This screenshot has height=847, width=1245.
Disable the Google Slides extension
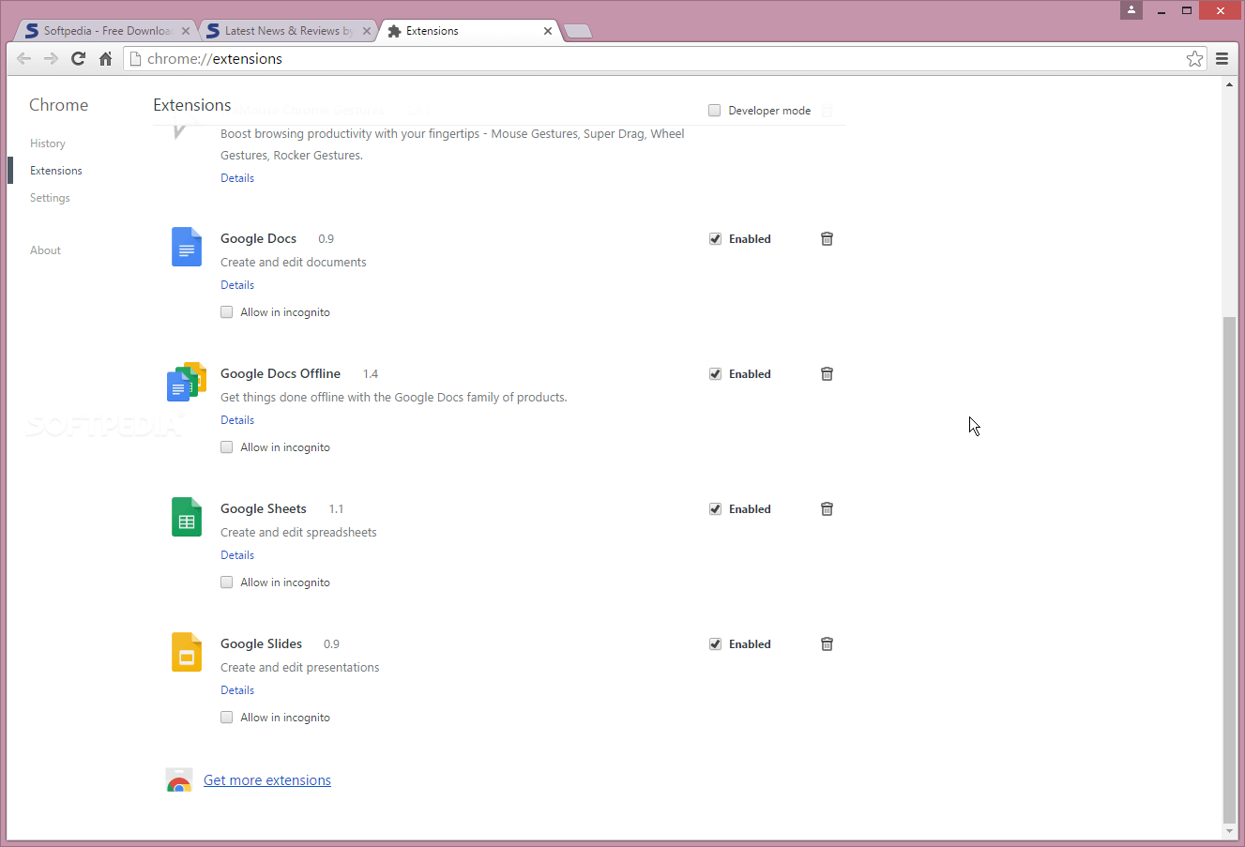716,643
